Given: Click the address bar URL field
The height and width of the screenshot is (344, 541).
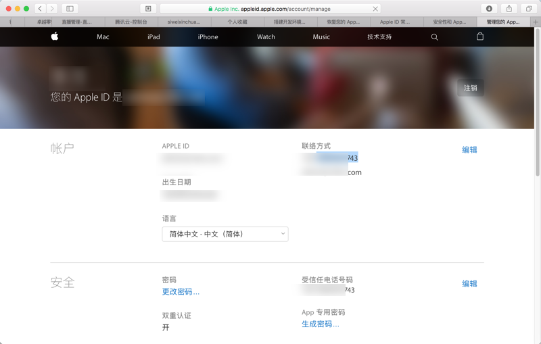Looking at the screenshot, I should click(x=270, y=9).
